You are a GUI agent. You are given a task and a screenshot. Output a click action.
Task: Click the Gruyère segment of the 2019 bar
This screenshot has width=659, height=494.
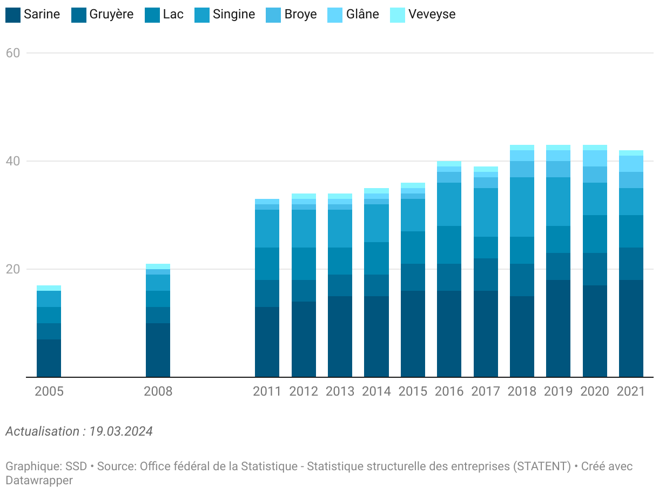(x=558, y=266)
